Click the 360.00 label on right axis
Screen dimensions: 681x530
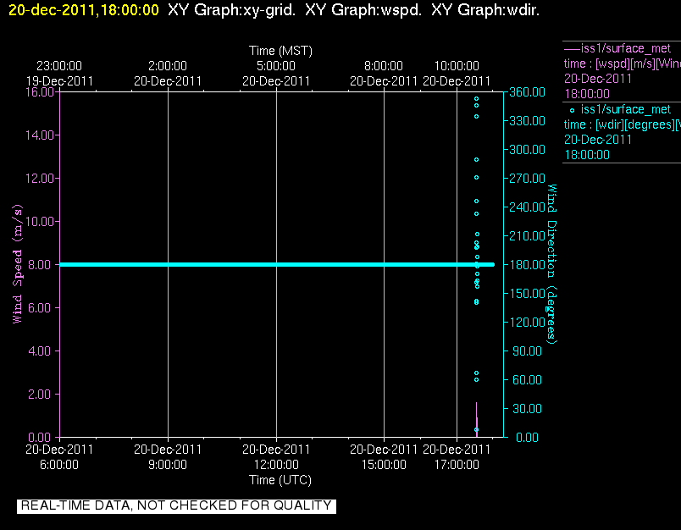tap(527, 92)
